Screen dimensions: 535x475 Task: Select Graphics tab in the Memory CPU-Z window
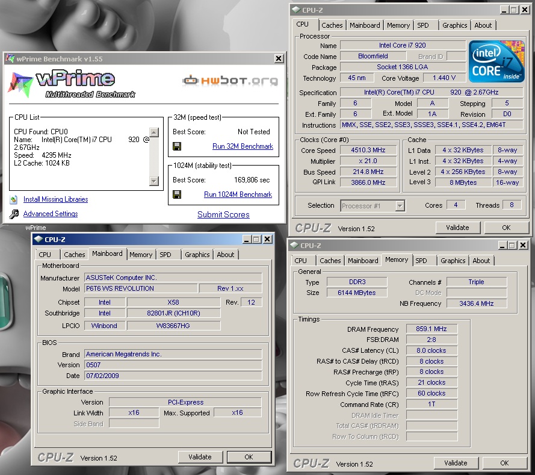pos(453,261)
